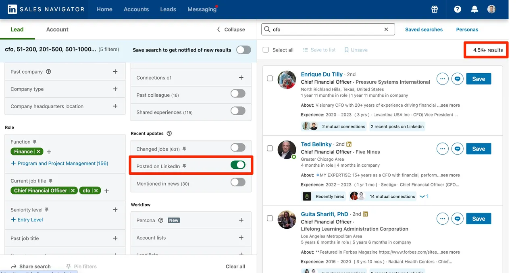516x273 pixels.
Task: Expand Company headquarters location filter
Action: tap(115, 106)
